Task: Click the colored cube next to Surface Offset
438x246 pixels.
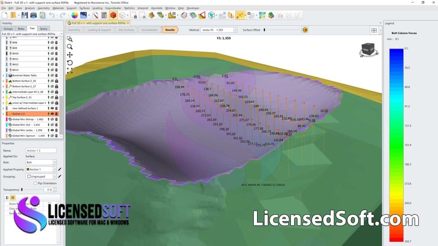Action: (305, 30)
